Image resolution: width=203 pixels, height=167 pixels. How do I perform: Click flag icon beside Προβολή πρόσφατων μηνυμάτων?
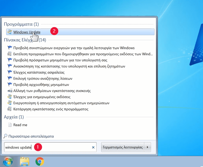(10, 60)
